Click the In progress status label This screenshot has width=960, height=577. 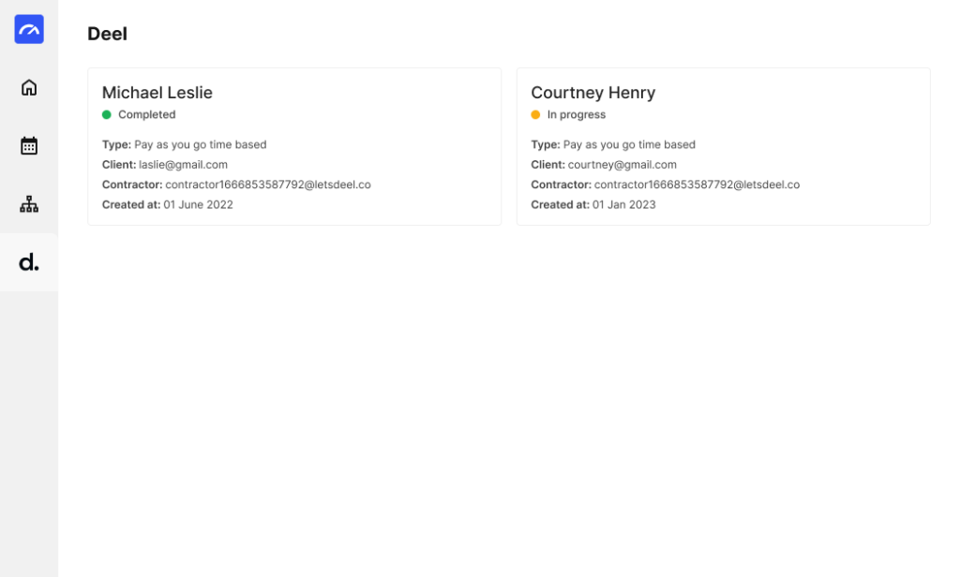coord(577,114)
